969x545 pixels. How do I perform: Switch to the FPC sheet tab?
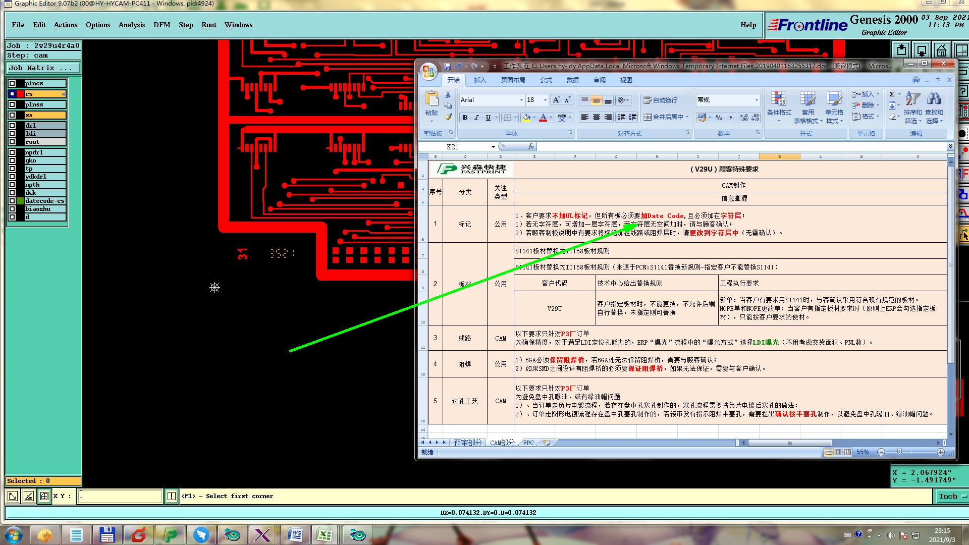pos(528,443)
